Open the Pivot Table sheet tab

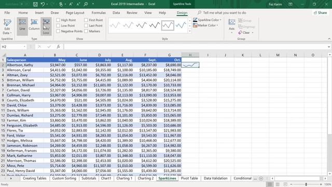pos(189,178)
